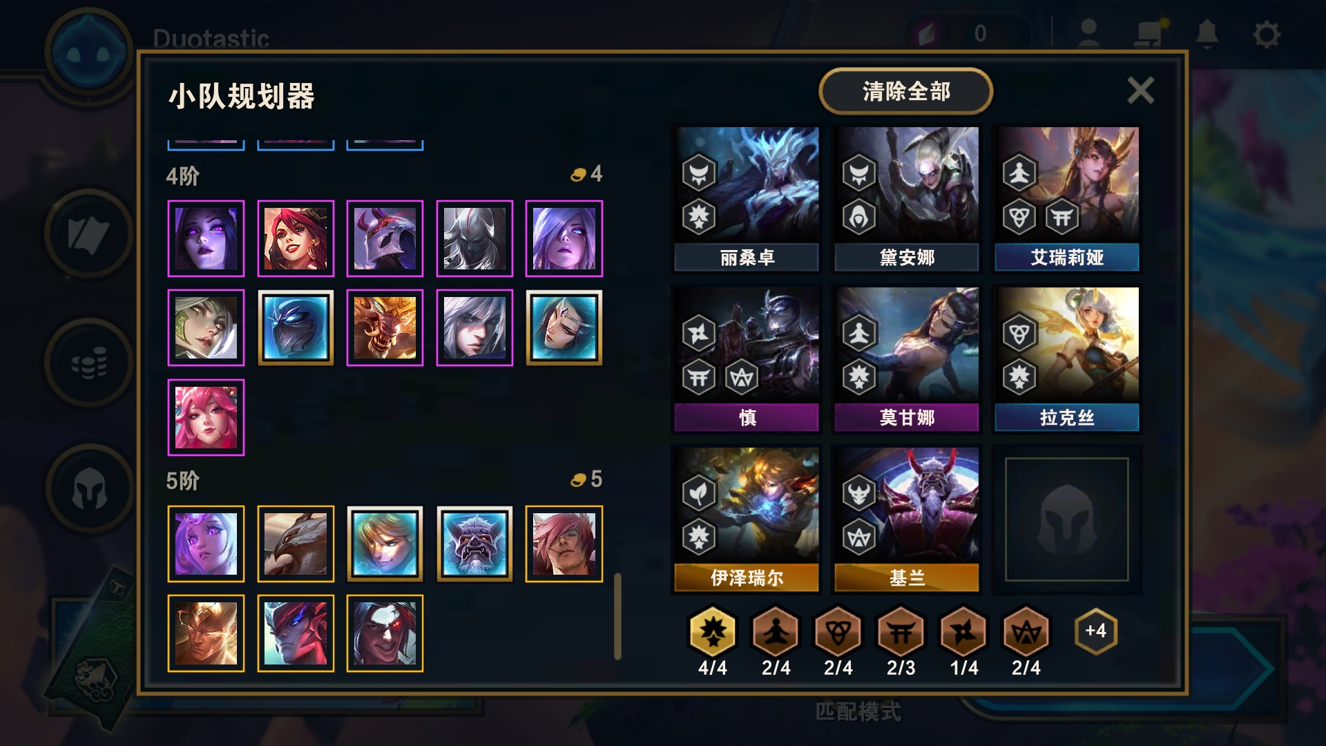Open the notifications bell icon
Screen dimensions: 1326x746
click(x=1207, y=34)
